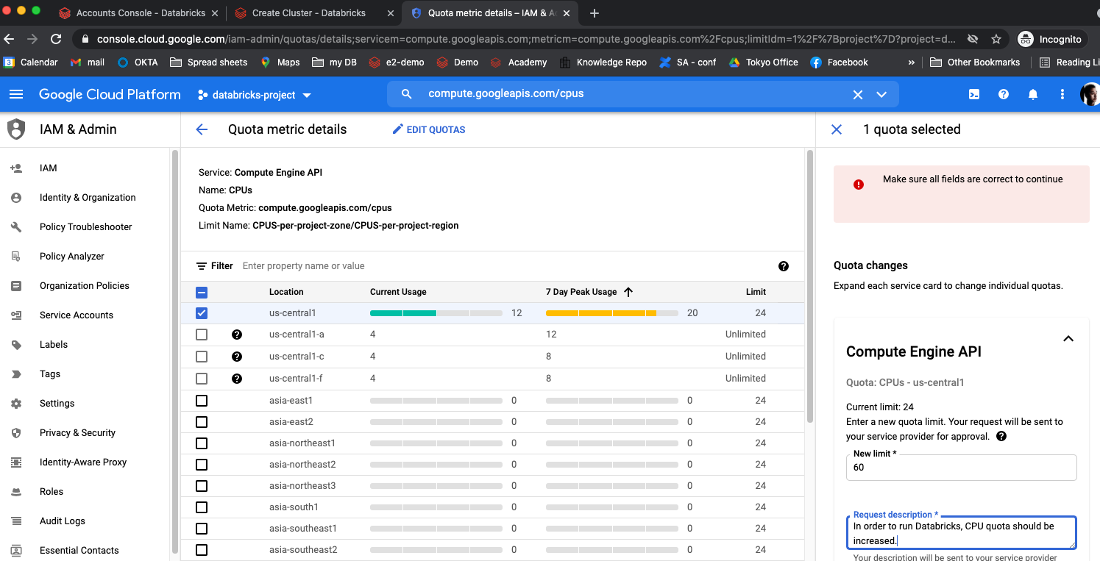This screenshot has height=561, width=1100.
Task: Show more bookmarks with the chevron overflow
Action: coord(912,62)
